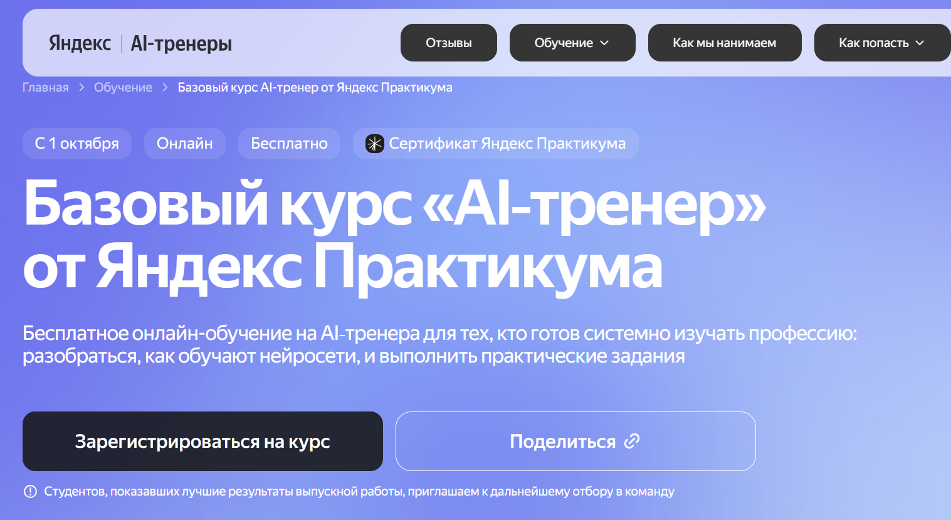Click the exclamation info icon near the bottom note
Screen dimensions: 951x520
click(x=30, y=491)
